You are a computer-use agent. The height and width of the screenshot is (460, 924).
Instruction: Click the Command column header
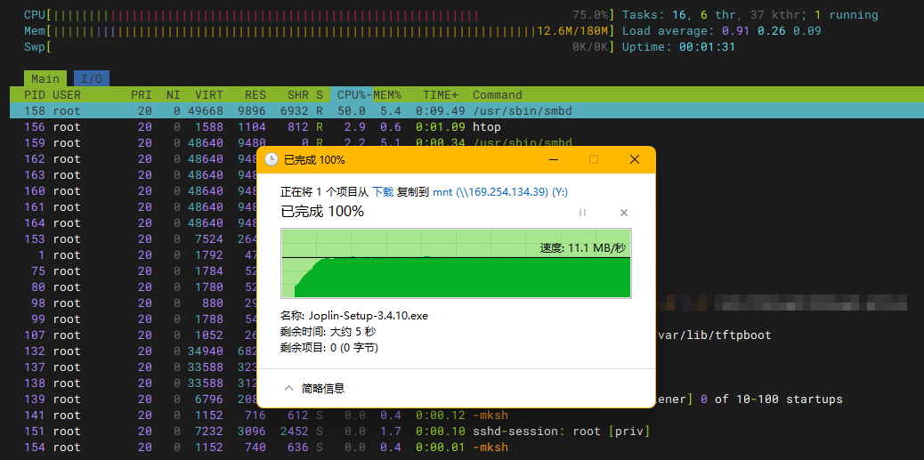coord(497,95)
